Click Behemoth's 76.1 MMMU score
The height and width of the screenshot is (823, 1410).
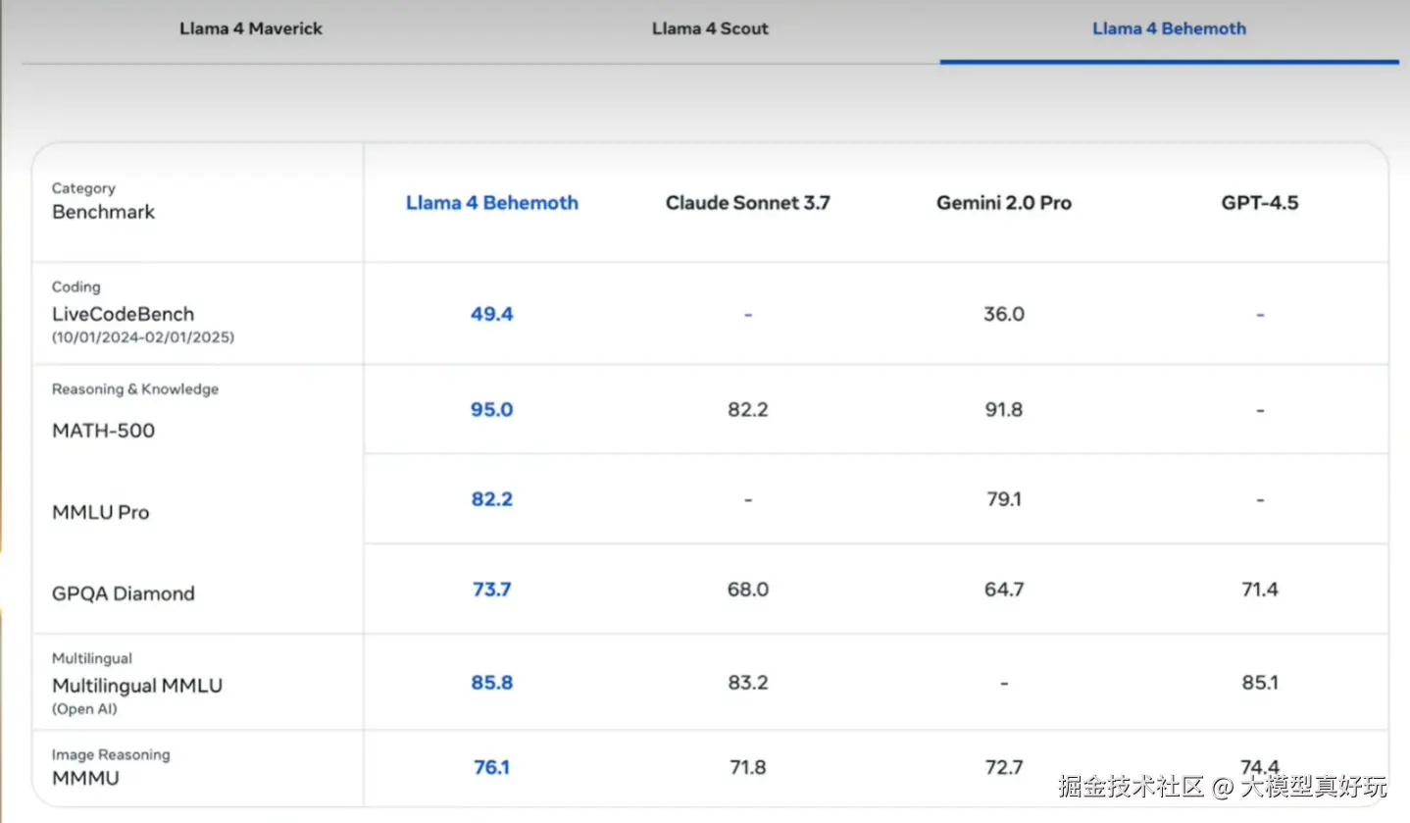[x=491, y=767]
